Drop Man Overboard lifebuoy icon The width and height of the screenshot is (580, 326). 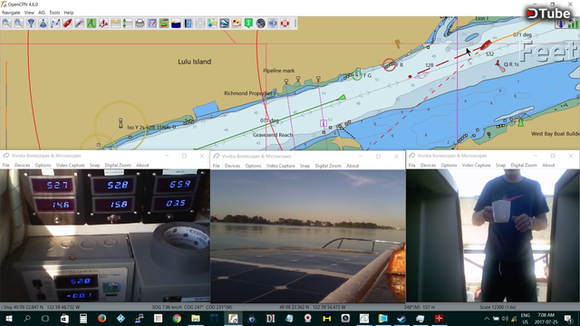click(x=285, y=24)
